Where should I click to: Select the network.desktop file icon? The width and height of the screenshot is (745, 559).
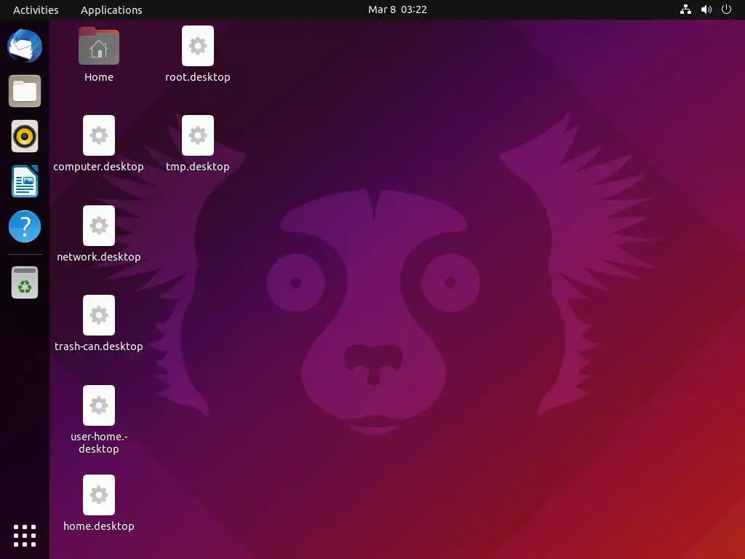pyautogui.click(x=99, y=226)
